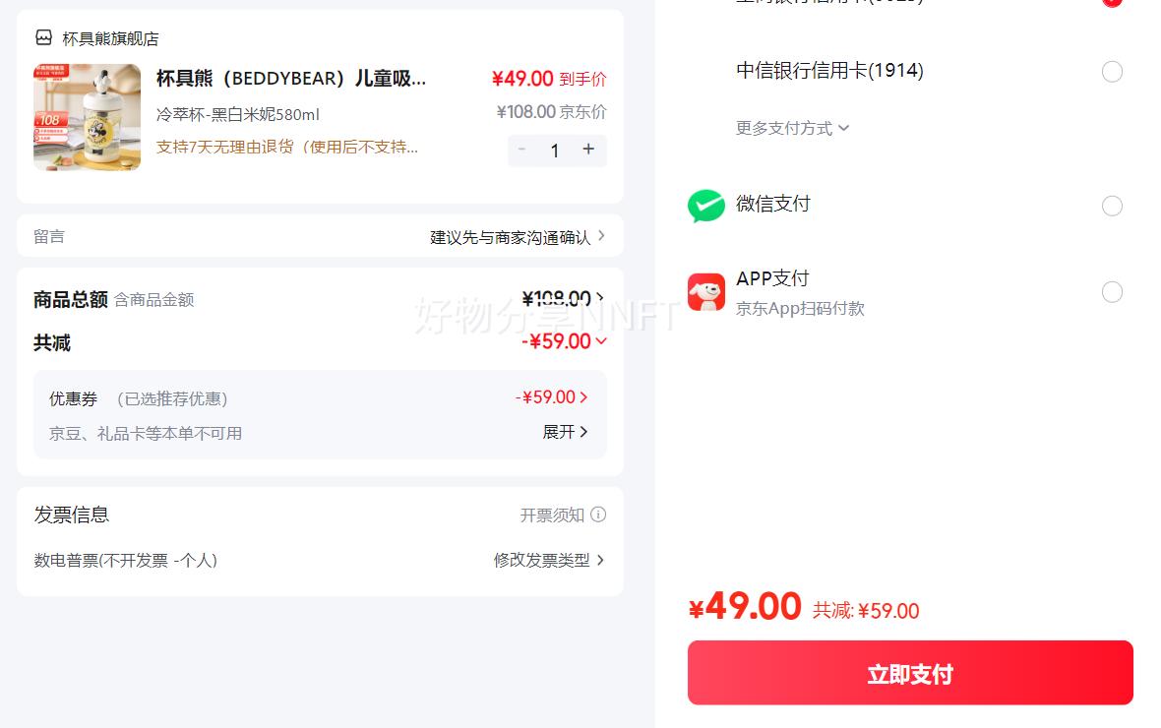The width and height of the screenshot is (1161, 728).
Task: Select the 微信支付 radio button
Action: coord(1112,206)
